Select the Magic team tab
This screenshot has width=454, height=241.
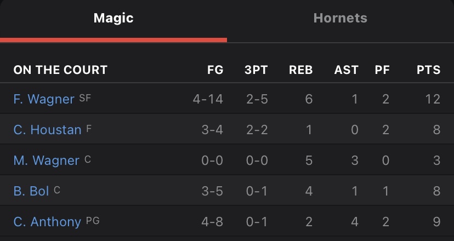(x=113, y=18)
